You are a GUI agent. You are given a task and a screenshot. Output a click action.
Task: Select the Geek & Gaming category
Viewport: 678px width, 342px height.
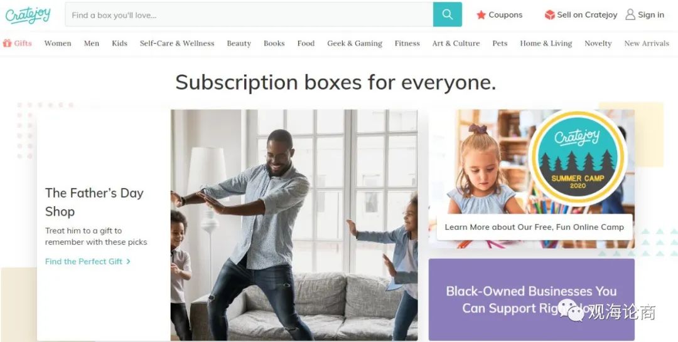tap(355, 43)
